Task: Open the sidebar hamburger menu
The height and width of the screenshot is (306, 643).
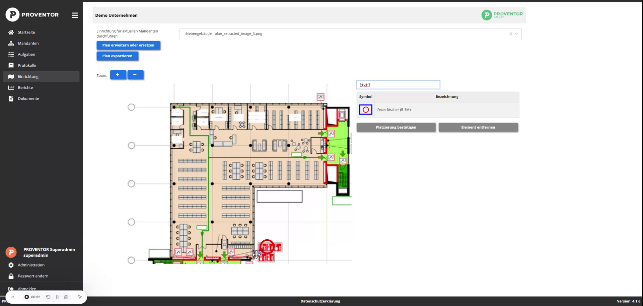Action: point(75,15)
